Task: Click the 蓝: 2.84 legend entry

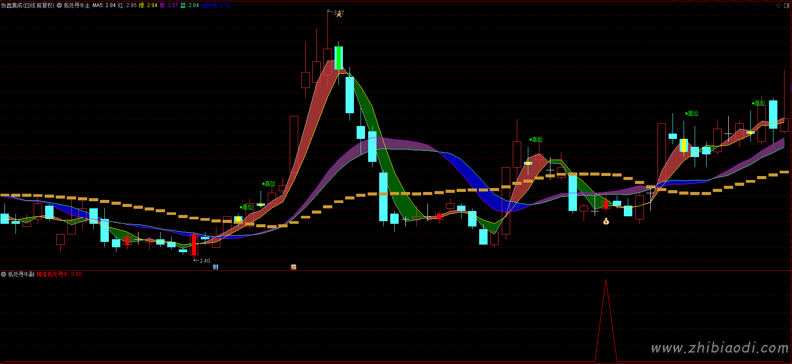Action: (x=189, y=5)
